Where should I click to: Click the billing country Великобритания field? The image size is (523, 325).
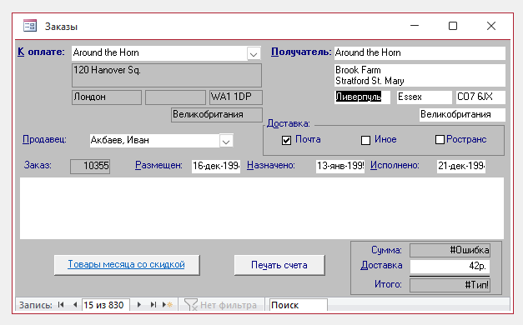[x=217, y=115]
